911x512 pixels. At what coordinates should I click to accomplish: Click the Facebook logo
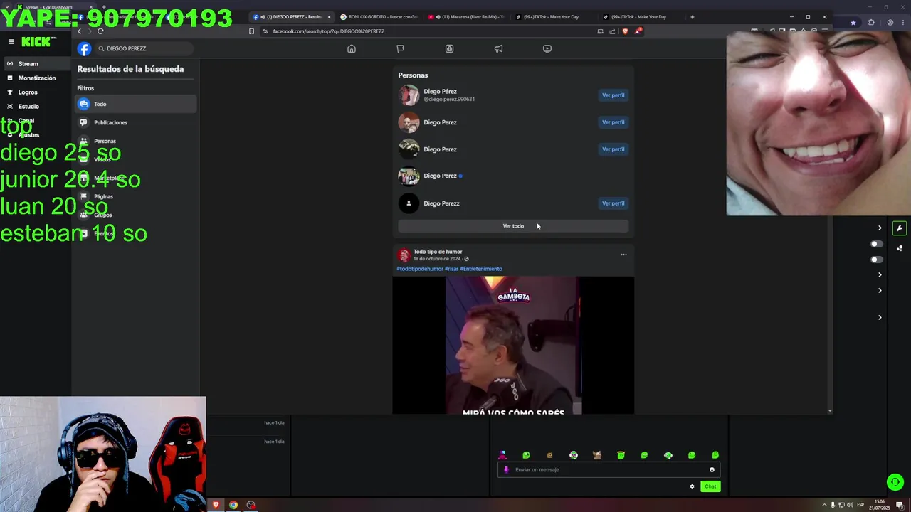point(85,48)
